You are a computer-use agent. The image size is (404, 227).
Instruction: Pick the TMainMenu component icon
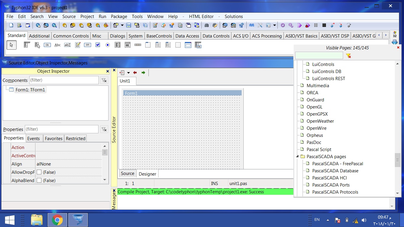pyautogui.click(x=27, y=45)
